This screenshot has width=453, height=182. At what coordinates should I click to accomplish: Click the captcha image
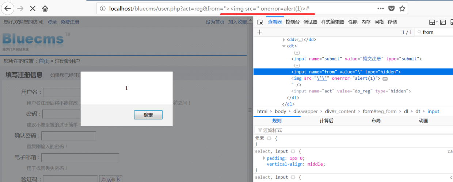pyautogui.click(x=111, y=179)
